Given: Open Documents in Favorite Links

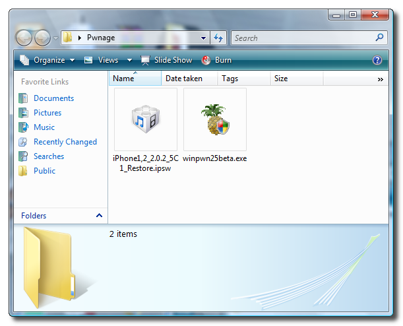Looking at the screenshot, I should pyautogui.click(x=53, y=98).
